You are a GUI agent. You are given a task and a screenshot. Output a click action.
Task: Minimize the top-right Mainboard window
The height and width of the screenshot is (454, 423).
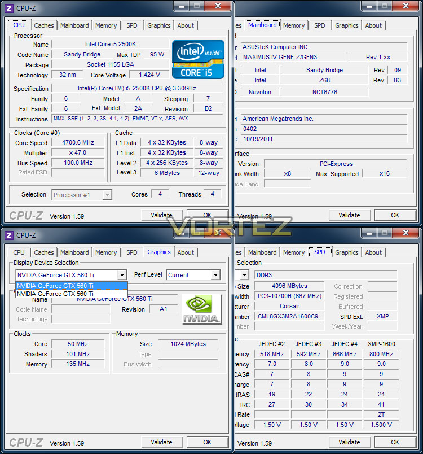point(369,6)
